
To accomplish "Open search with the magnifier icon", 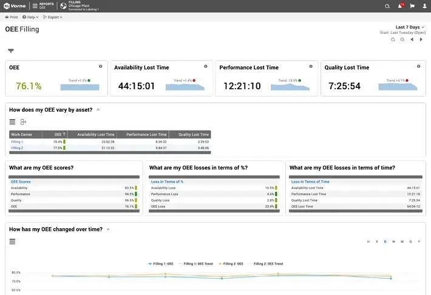I will point(387,6).
